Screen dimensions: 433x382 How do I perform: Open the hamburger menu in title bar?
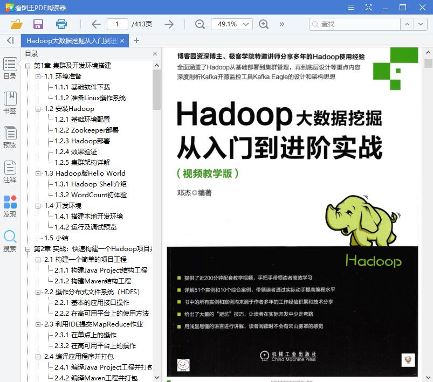350,8
